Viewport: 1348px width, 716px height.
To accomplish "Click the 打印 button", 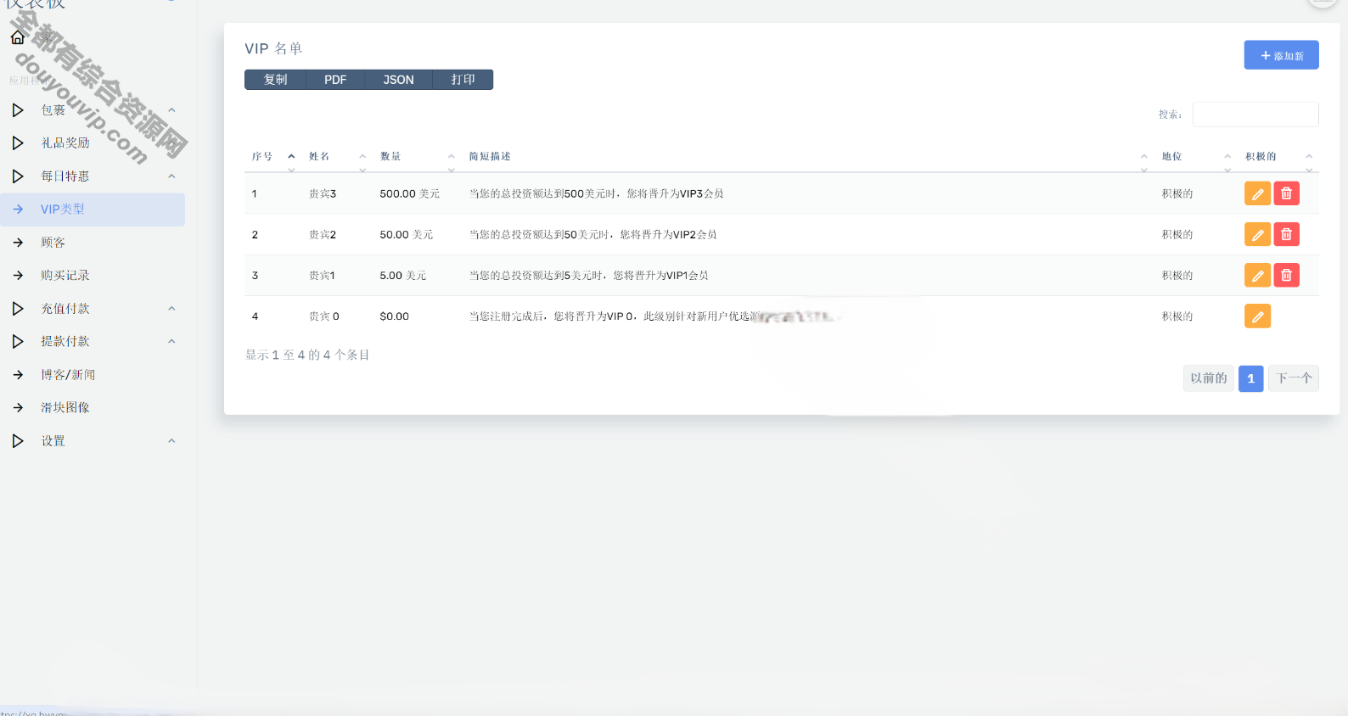I will click(463, 80).
